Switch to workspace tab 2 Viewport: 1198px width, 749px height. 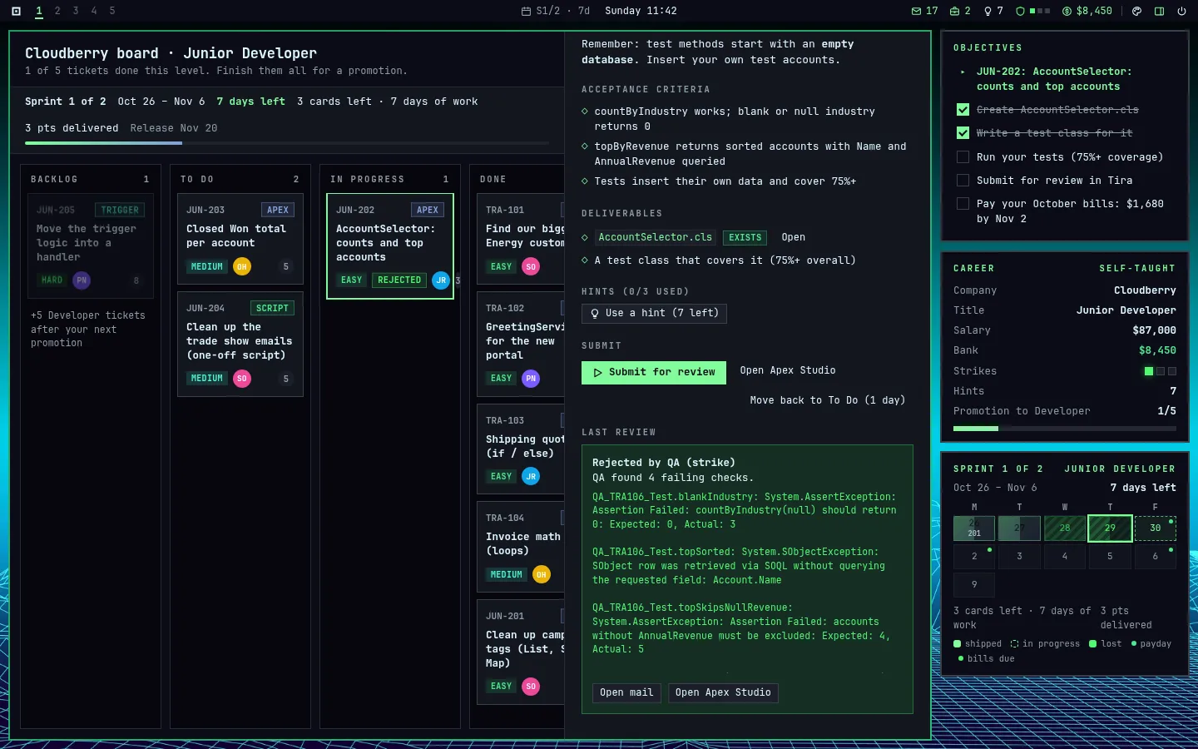[57, 11]
